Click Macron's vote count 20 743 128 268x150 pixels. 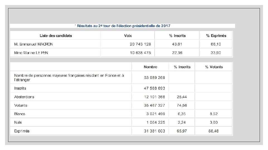click(x=140, y=44)
